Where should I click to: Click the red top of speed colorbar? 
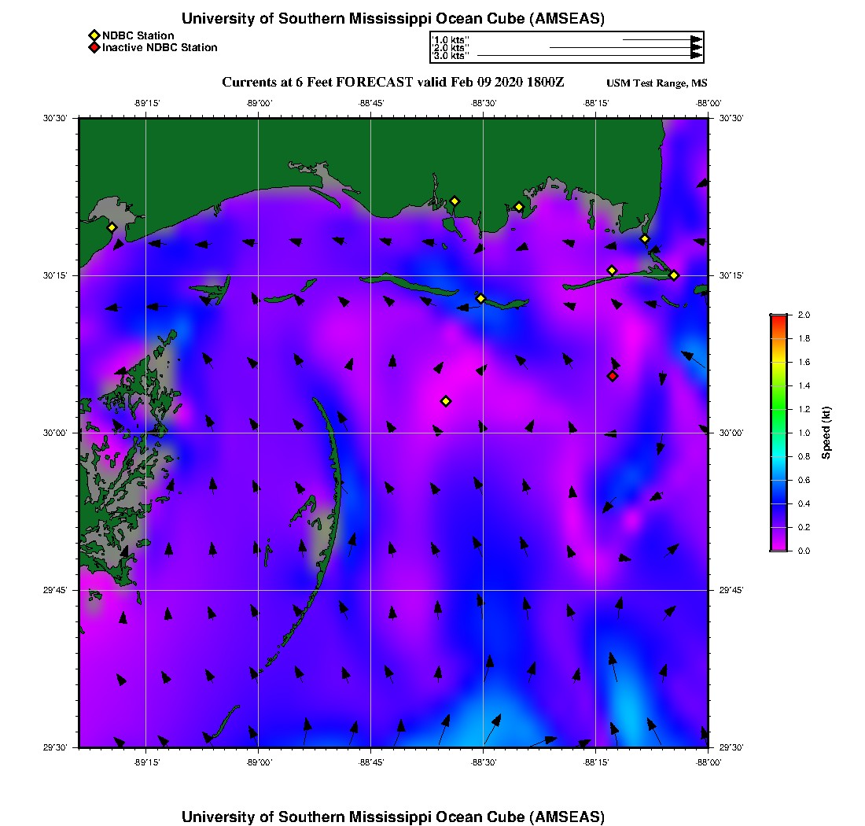click(x=778, y=318)
